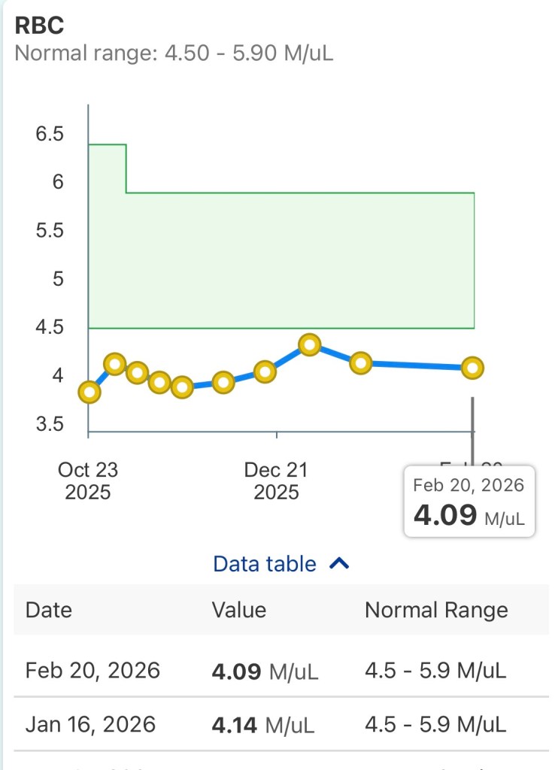Select the second-to-last data point on the line
The image size is (555, 770).
pyautogui.click(x=361, y=363)
